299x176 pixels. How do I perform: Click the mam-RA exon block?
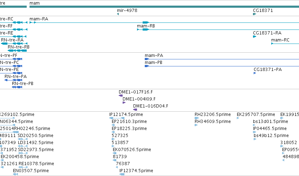pyautogui.click(x=146, y=22)
